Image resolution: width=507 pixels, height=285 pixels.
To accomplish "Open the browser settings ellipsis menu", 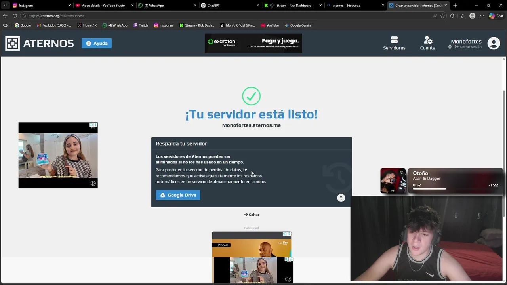I will [x=482, y=16].
